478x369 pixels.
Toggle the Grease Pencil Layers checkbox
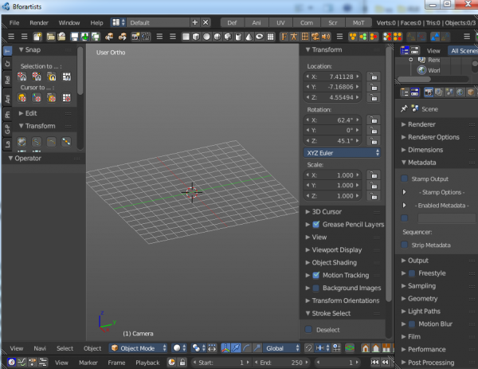pyautogui.click(x=316, y=225)
